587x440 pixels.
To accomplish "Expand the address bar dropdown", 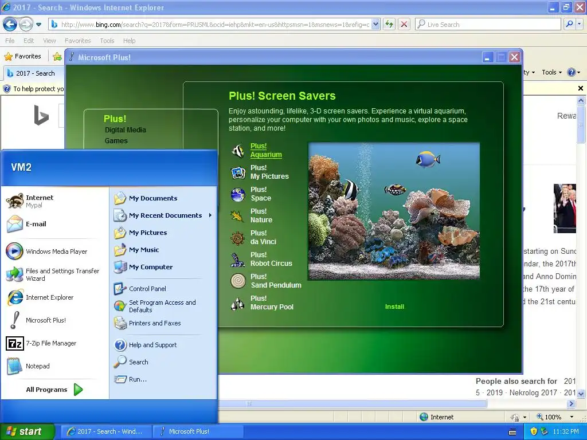I will tap(376, 24).
